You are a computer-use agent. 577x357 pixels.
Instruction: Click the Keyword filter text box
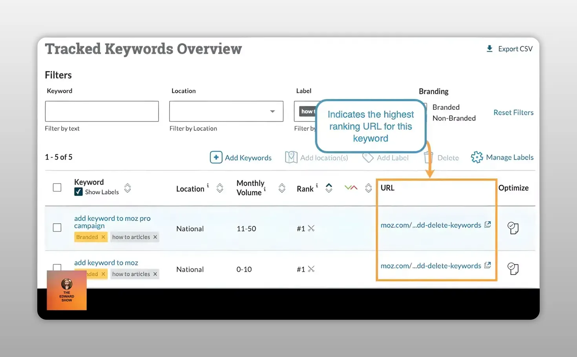point(102,111)
